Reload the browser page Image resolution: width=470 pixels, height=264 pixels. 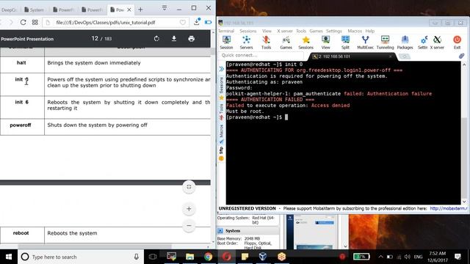tap(23, 22)
